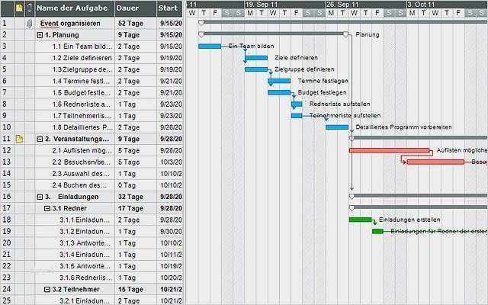Select task 1.6 Rednerliste a...
The height and width of the screenshot is (305, 488).
[x=82, y=104]
